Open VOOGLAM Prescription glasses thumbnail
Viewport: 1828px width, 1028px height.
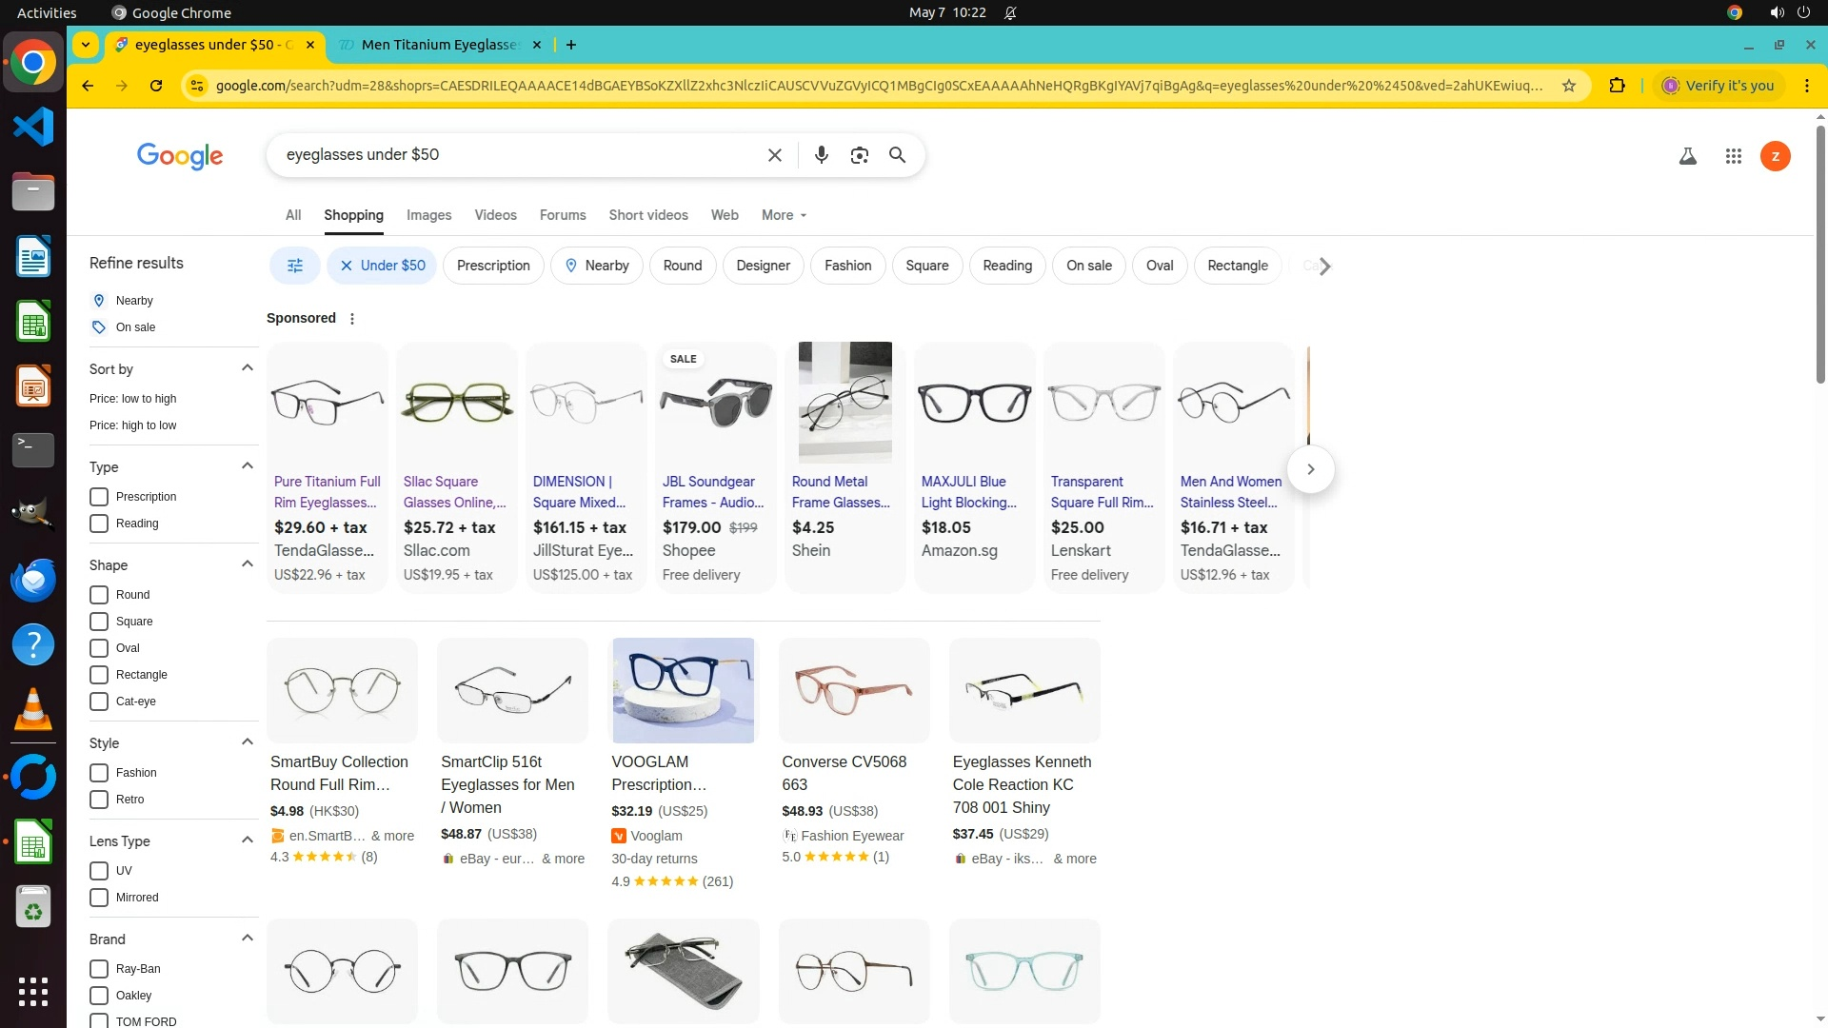(683, 690)
